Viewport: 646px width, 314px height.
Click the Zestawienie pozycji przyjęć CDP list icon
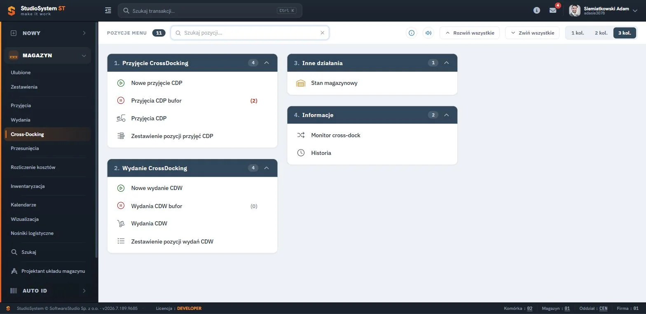pos(121,136)
